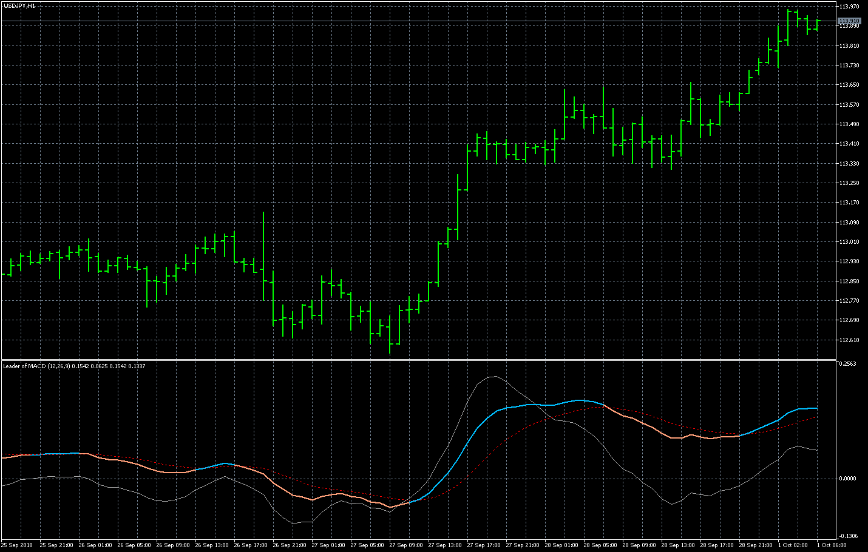Click the divider between chart and indicator window
The width and height of the screenshot is (868, 552).
point(419,360)
